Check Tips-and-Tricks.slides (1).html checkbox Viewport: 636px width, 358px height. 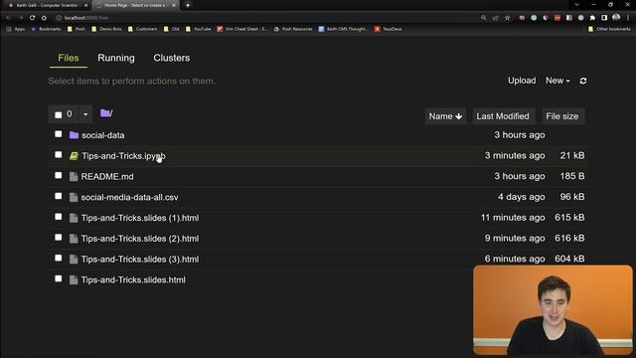pyautogui.click(x=59, y=217)
